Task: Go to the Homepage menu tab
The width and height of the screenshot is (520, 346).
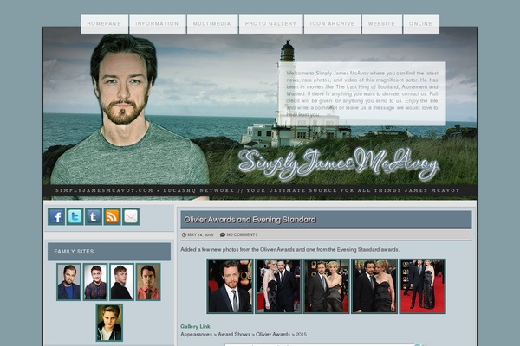Action: click(105, 24)
